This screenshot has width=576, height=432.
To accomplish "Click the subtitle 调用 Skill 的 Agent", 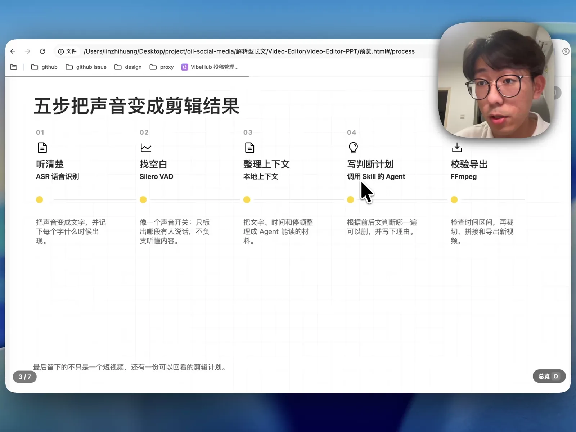I will click(376, 177).
